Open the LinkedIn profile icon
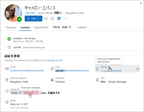This screenshot has height=112, width=144. pos(59,19)
